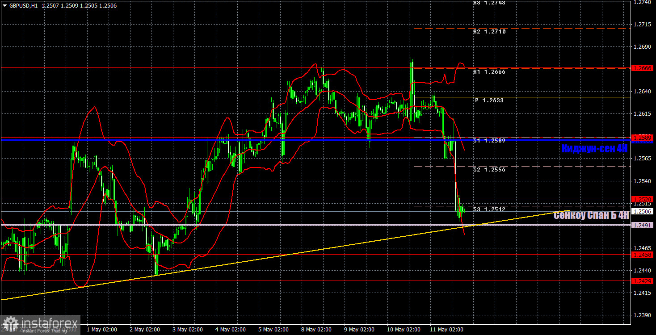The image size is (656, 335).
Task: Click the 4 May 02:00 time label
Action: pos(231,330)
